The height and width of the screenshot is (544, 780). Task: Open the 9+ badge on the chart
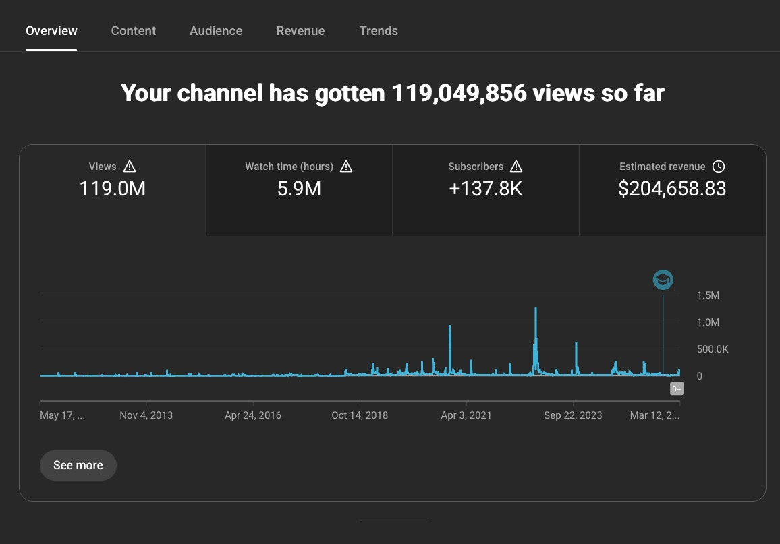[x=676, y=389]
